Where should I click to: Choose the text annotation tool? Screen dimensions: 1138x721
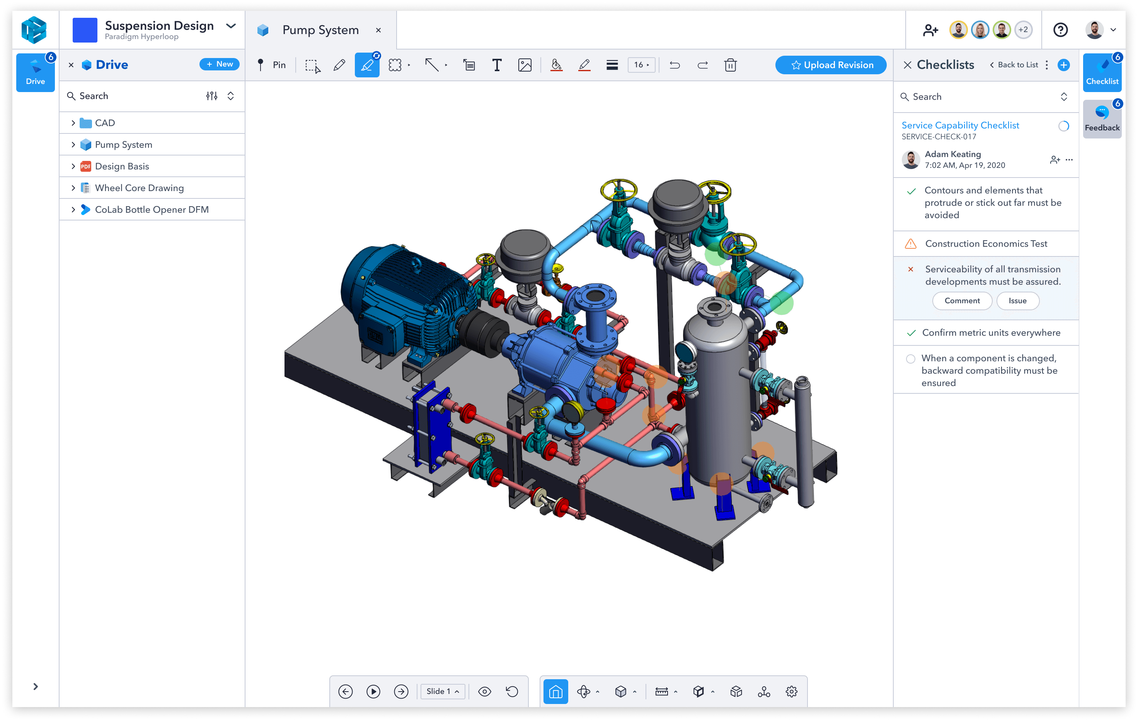pos(496,65)
